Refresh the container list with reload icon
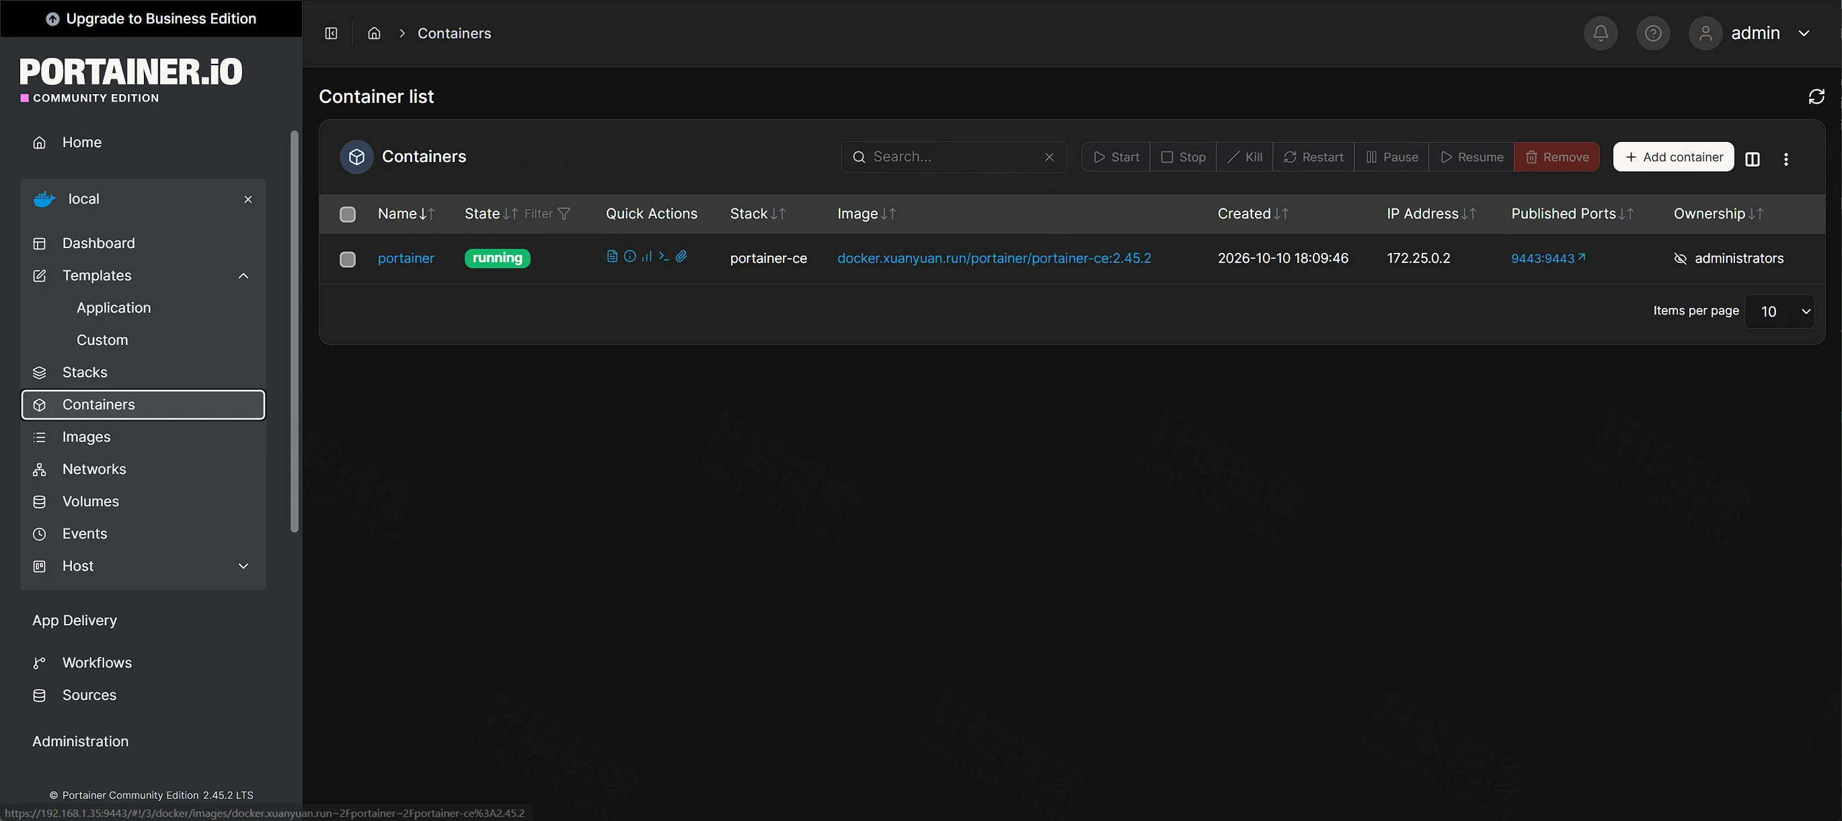Screen dimensions: 1842x821 [1816, 97]
